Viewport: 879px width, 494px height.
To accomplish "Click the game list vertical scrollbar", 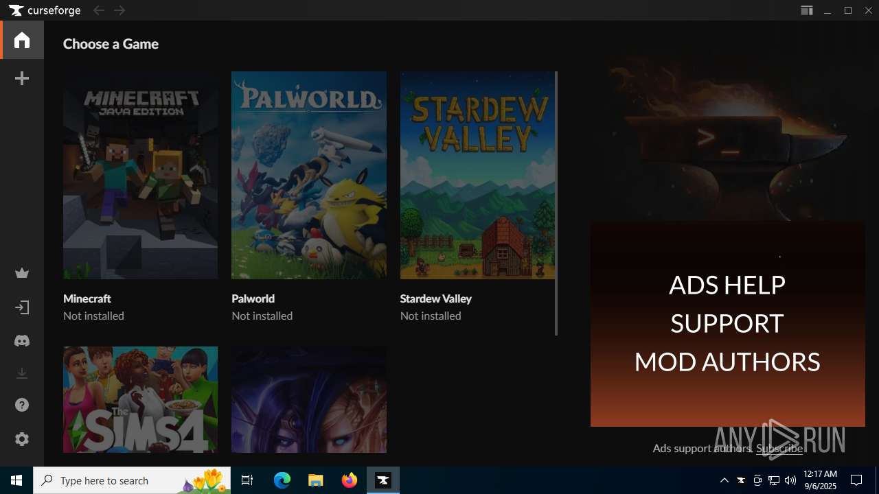I will [x=556, y=203].
